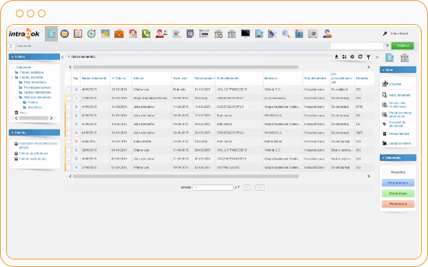Viewport: 428px width, 267px height.
Task: Check the row for document 46/09/2015
Action: [69, 89]
